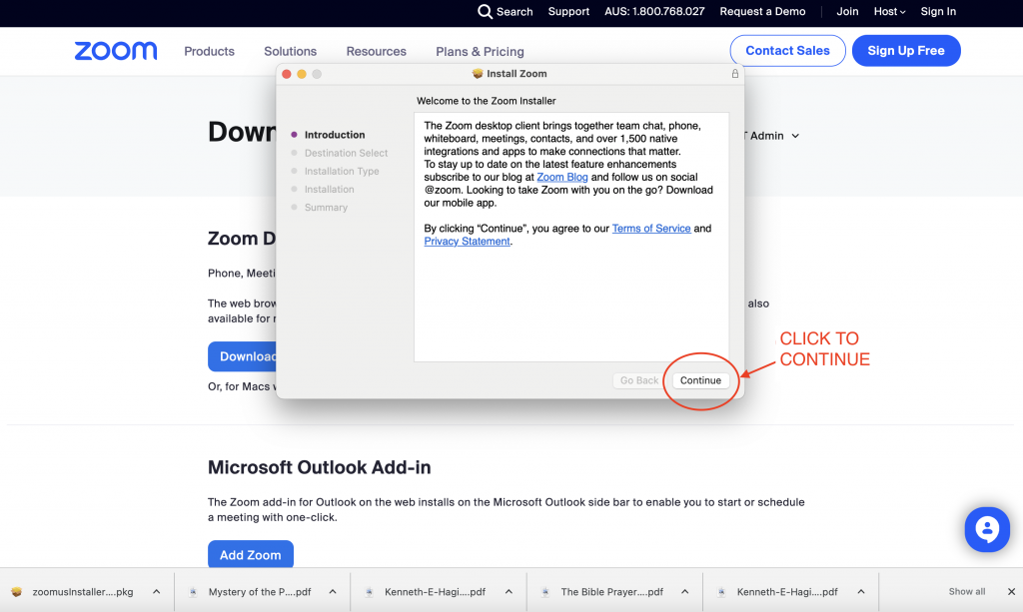Open the Privacy Statement link
1023x612 pixels.
click(x=467, y=242)
